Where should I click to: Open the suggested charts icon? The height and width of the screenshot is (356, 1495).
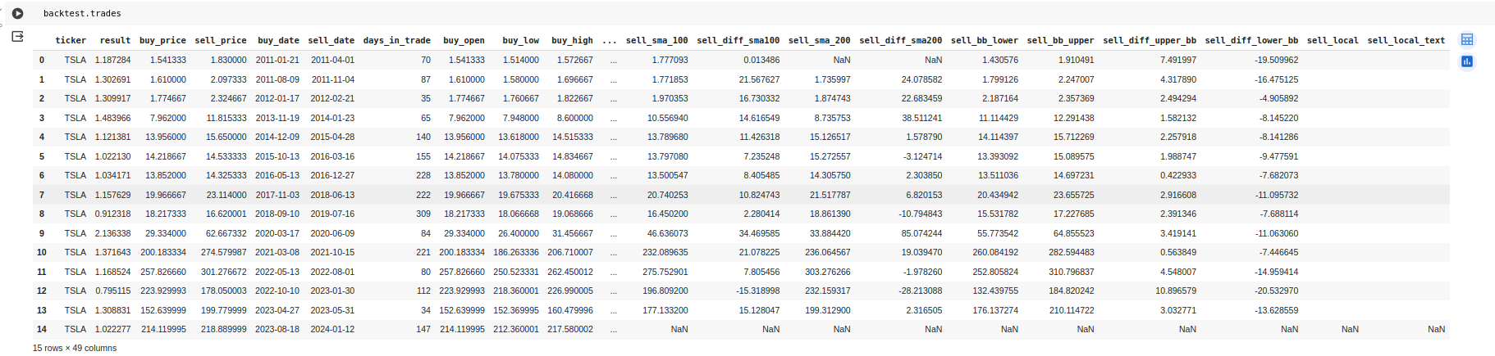[1467, 61]
